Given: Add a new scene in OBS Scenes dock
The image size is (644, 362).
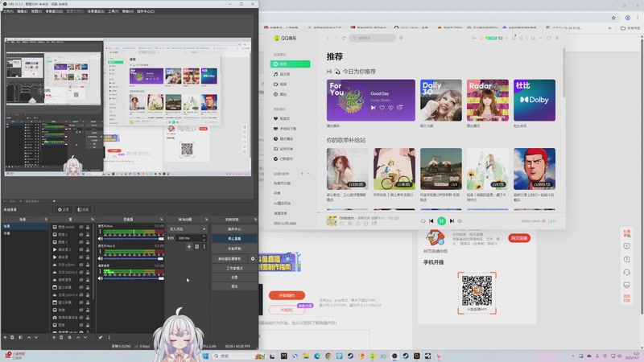Looking at the screenshot, I should click(x=6, y=337).
